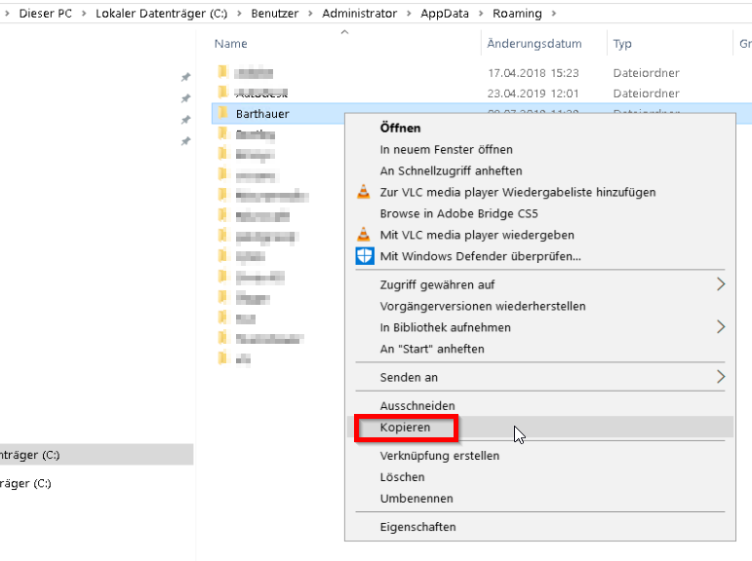752x561 pixels.
Task: Expand the 'Zugriff gewähren auf' submenu arrow
Action: (x=721, y=284)
